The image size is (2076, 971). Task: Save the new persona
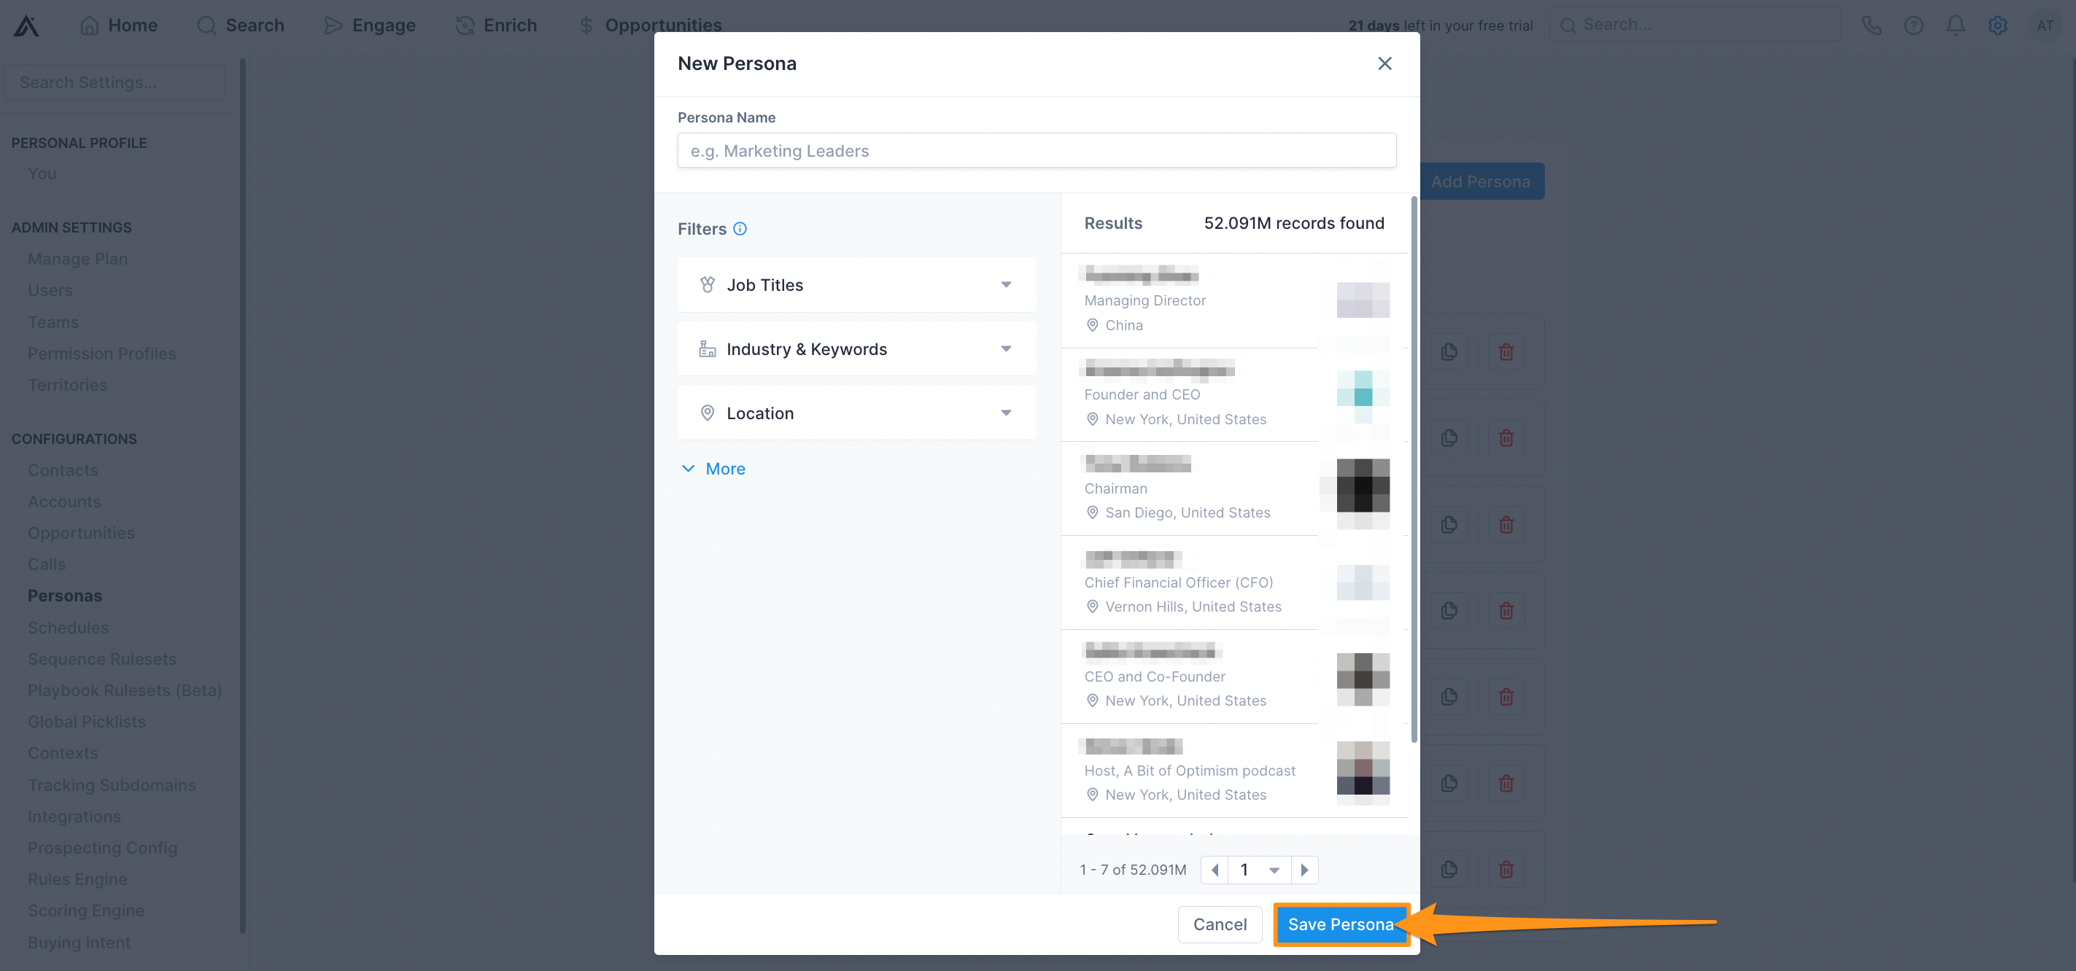tap(1340, 924)
